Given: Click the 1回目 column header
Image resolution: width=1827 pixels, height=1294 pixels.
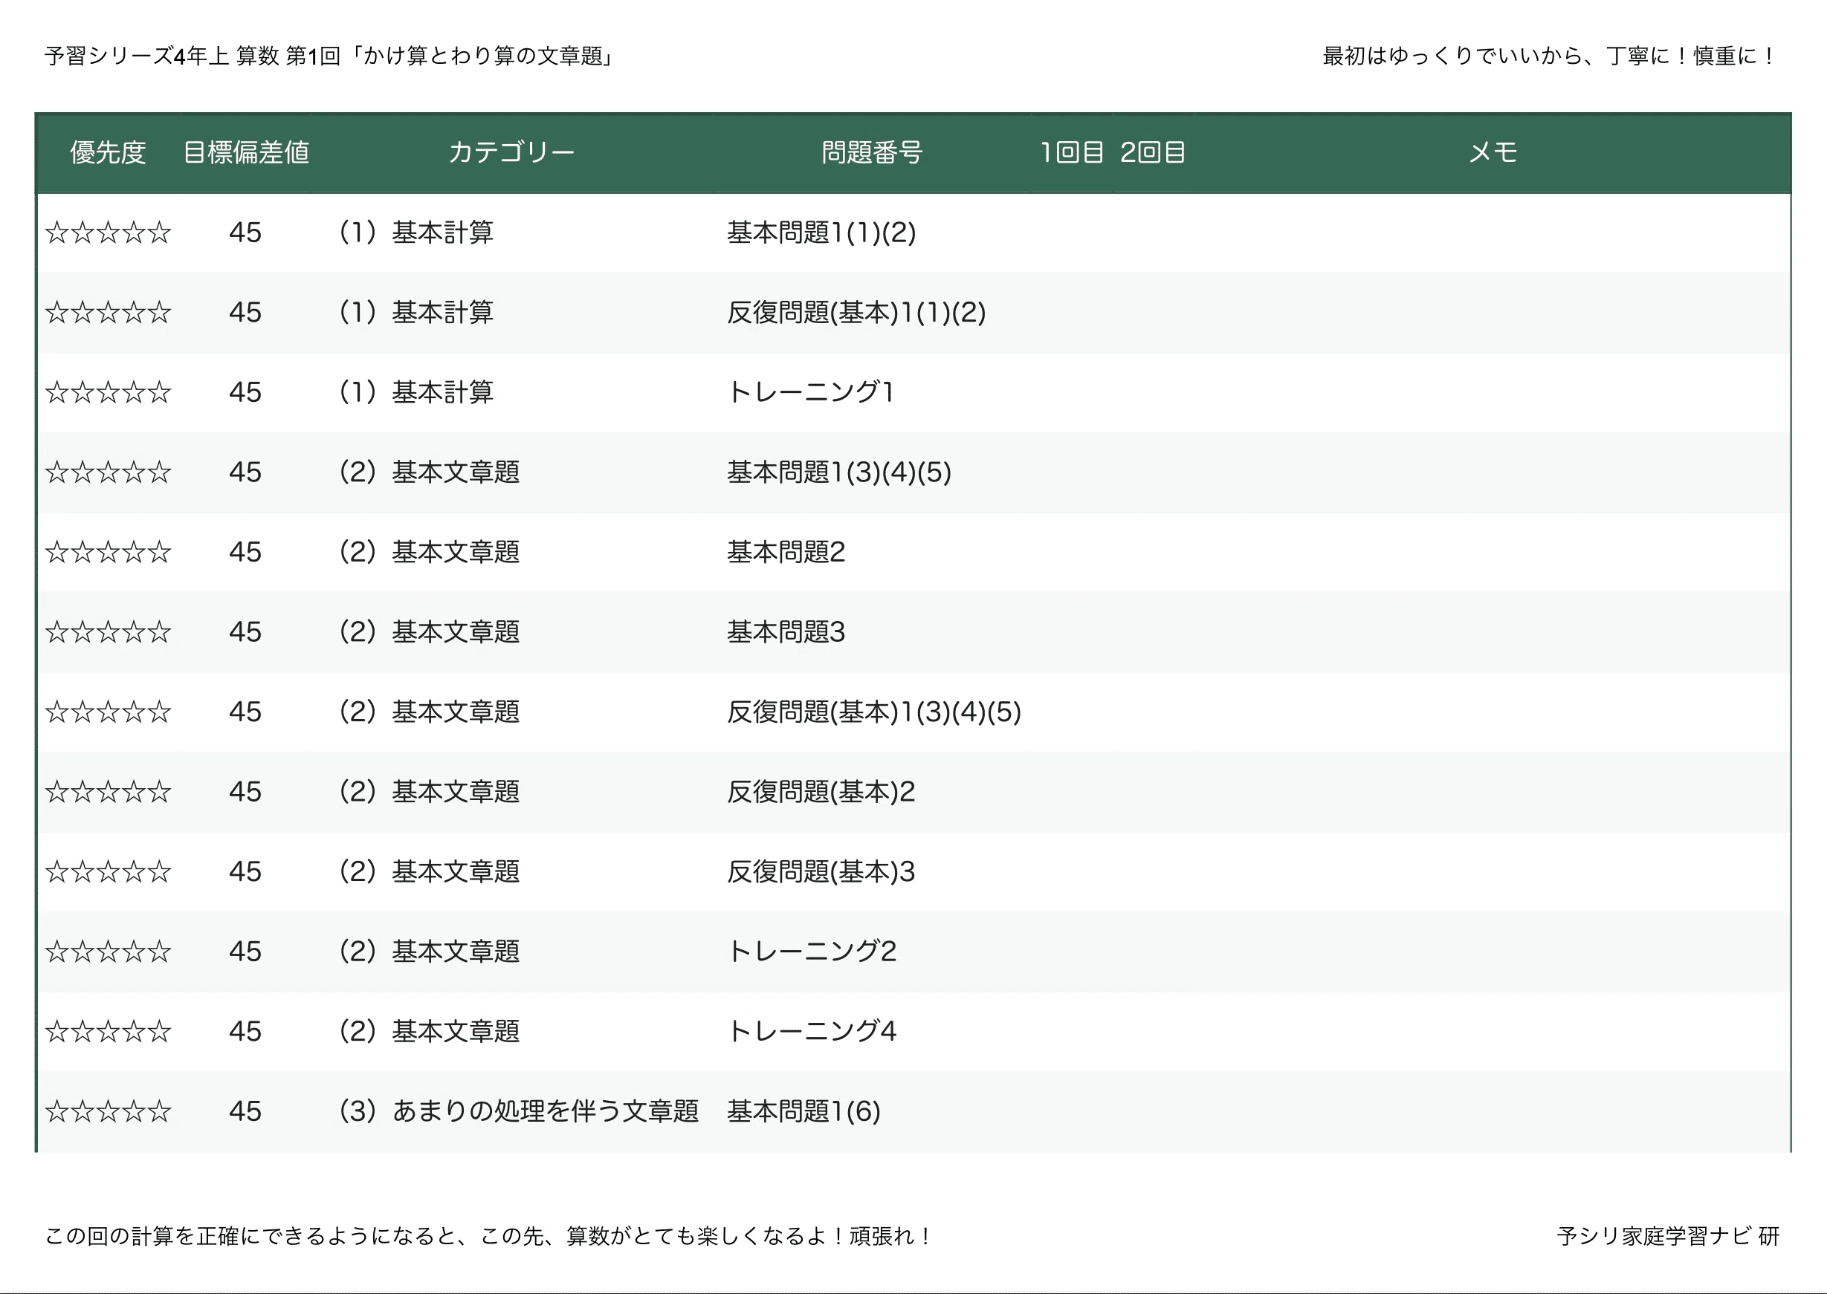Looking at the screenshot, I should click(1071, 152).
